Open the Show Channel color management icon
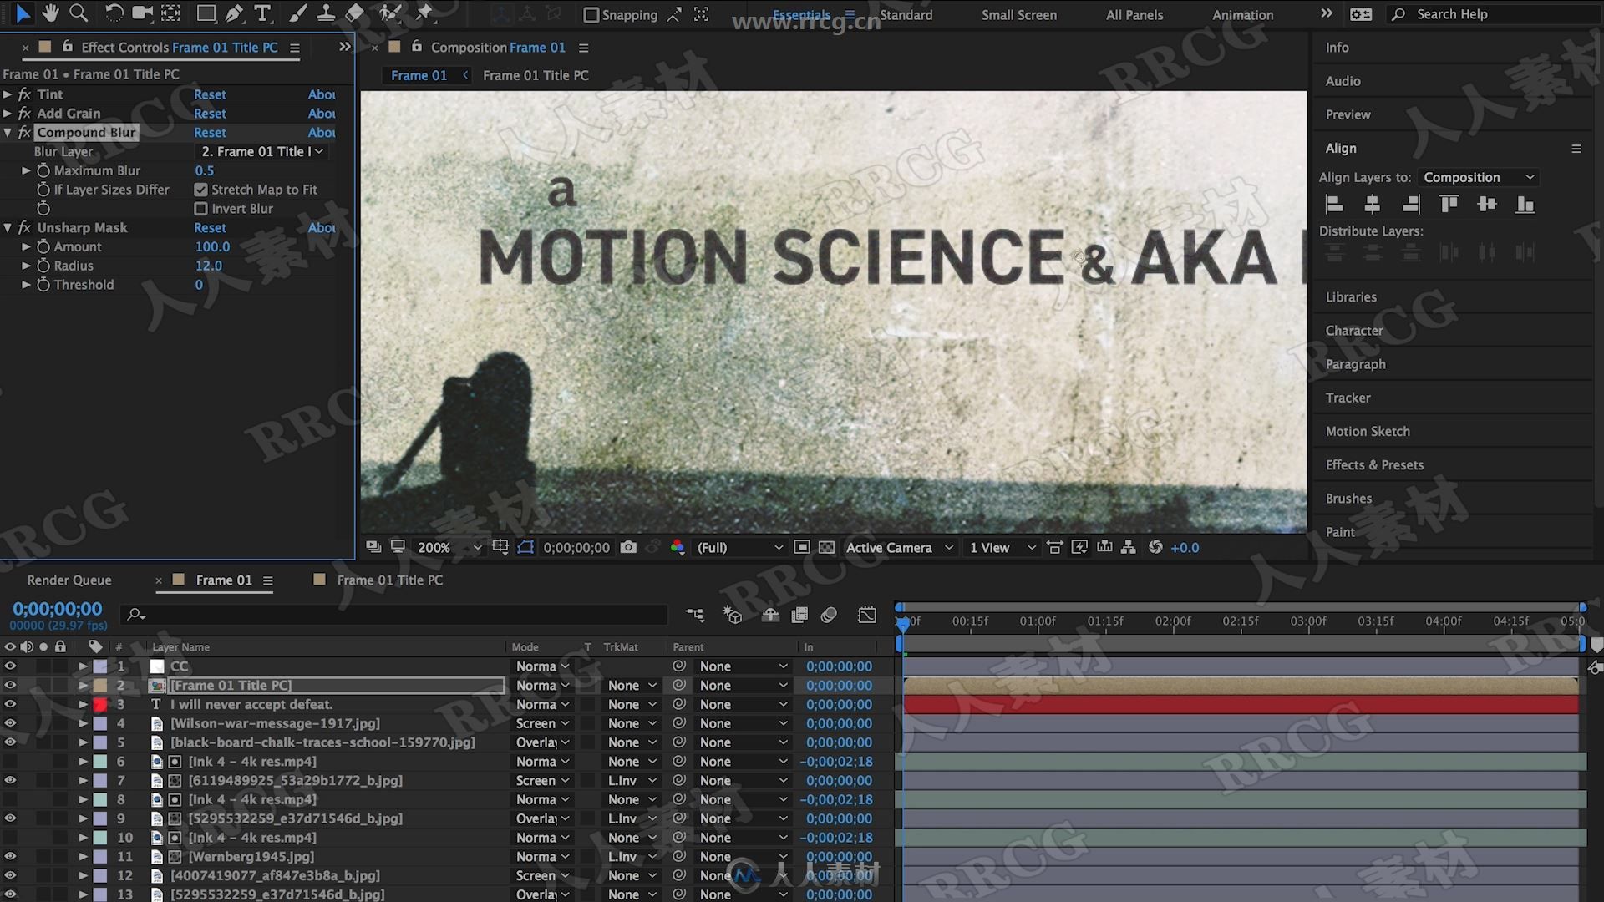The width and height of the screenshot is (1604, 902). pos(677,547)
